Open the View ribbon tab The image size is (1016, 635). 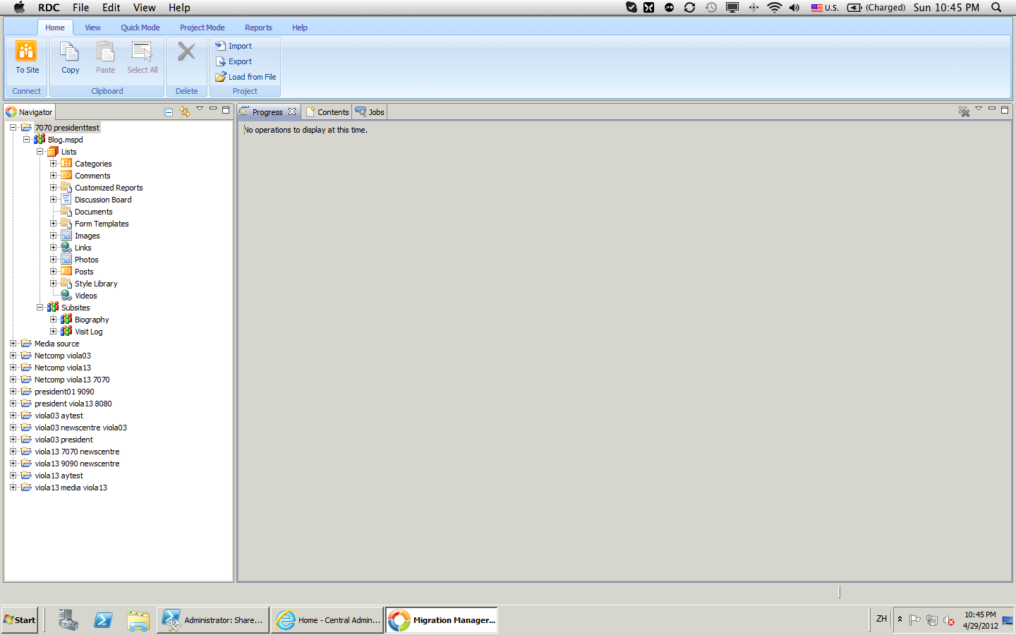tap(92, 28)
